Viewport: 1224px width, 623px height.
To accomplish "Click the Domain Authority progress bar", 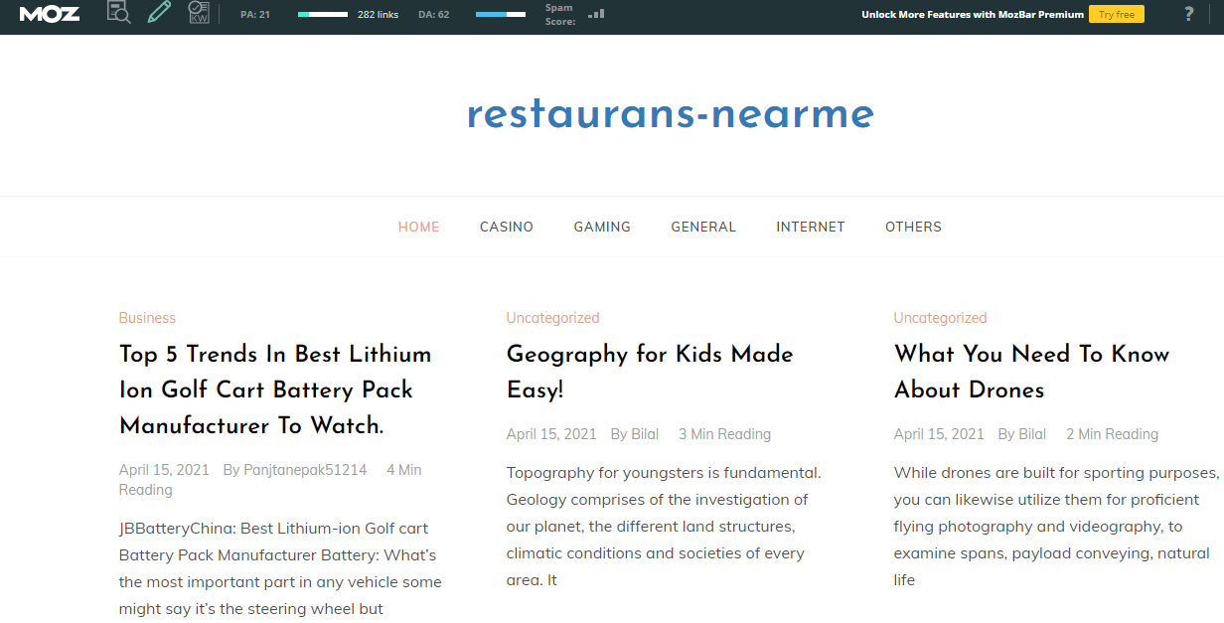I will click(501, 15).
